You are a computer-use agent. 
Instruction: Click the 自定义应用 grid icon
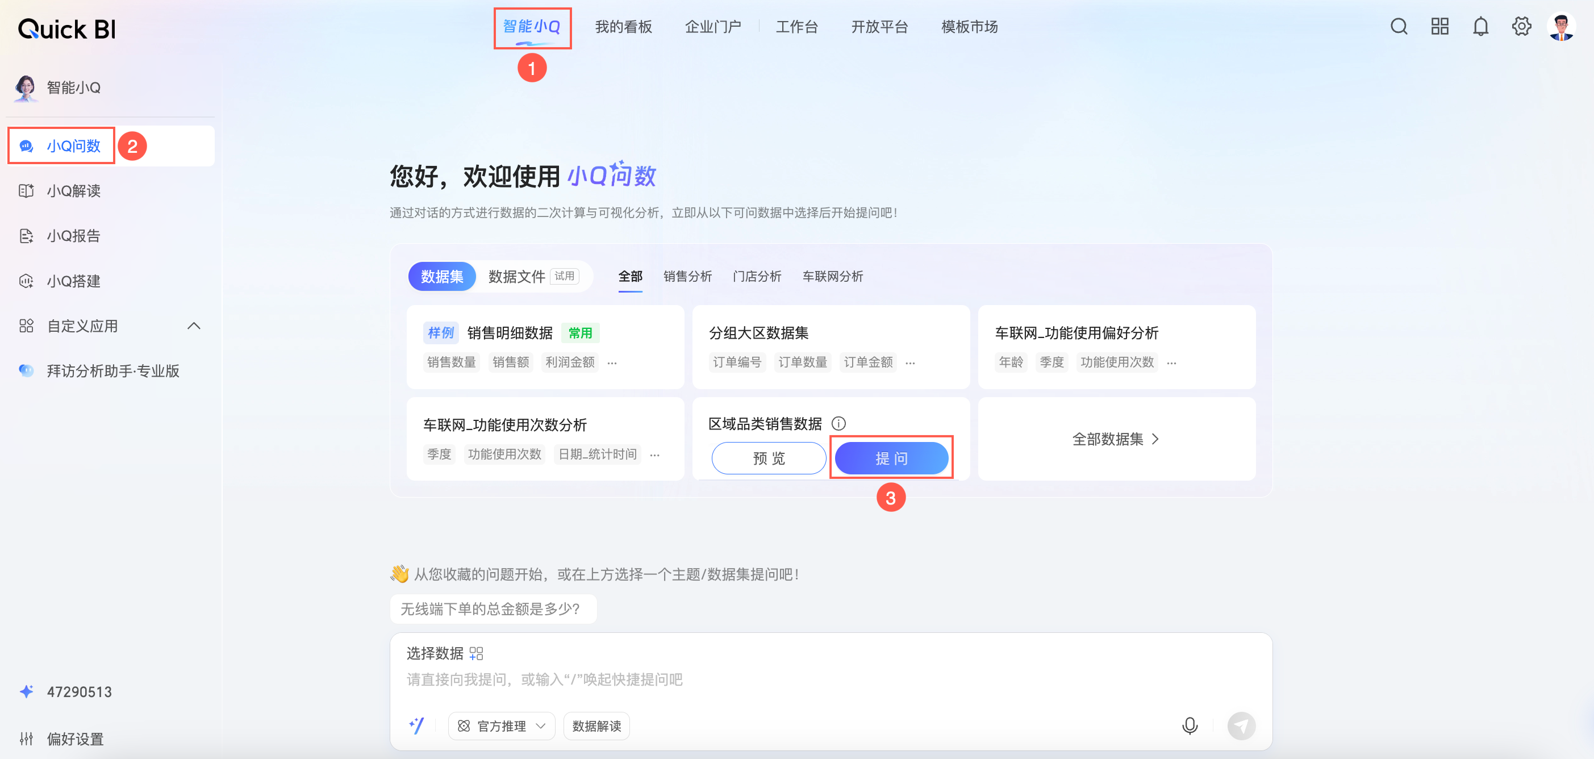coord(26,326)
